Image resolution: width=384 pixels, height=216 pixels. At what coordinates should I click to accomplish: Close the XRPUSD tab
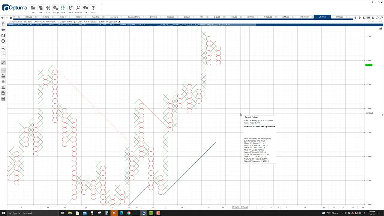click(258, 17)
